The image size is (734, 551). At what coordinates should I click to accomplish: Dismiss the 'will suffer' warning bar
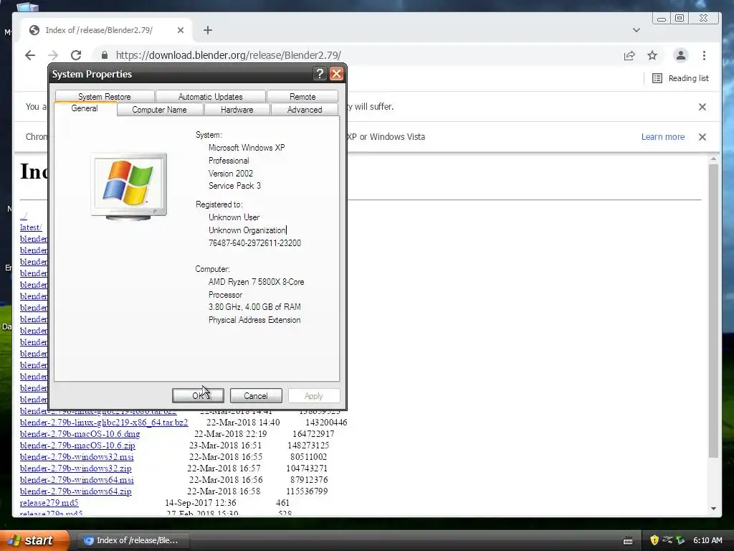702,107
